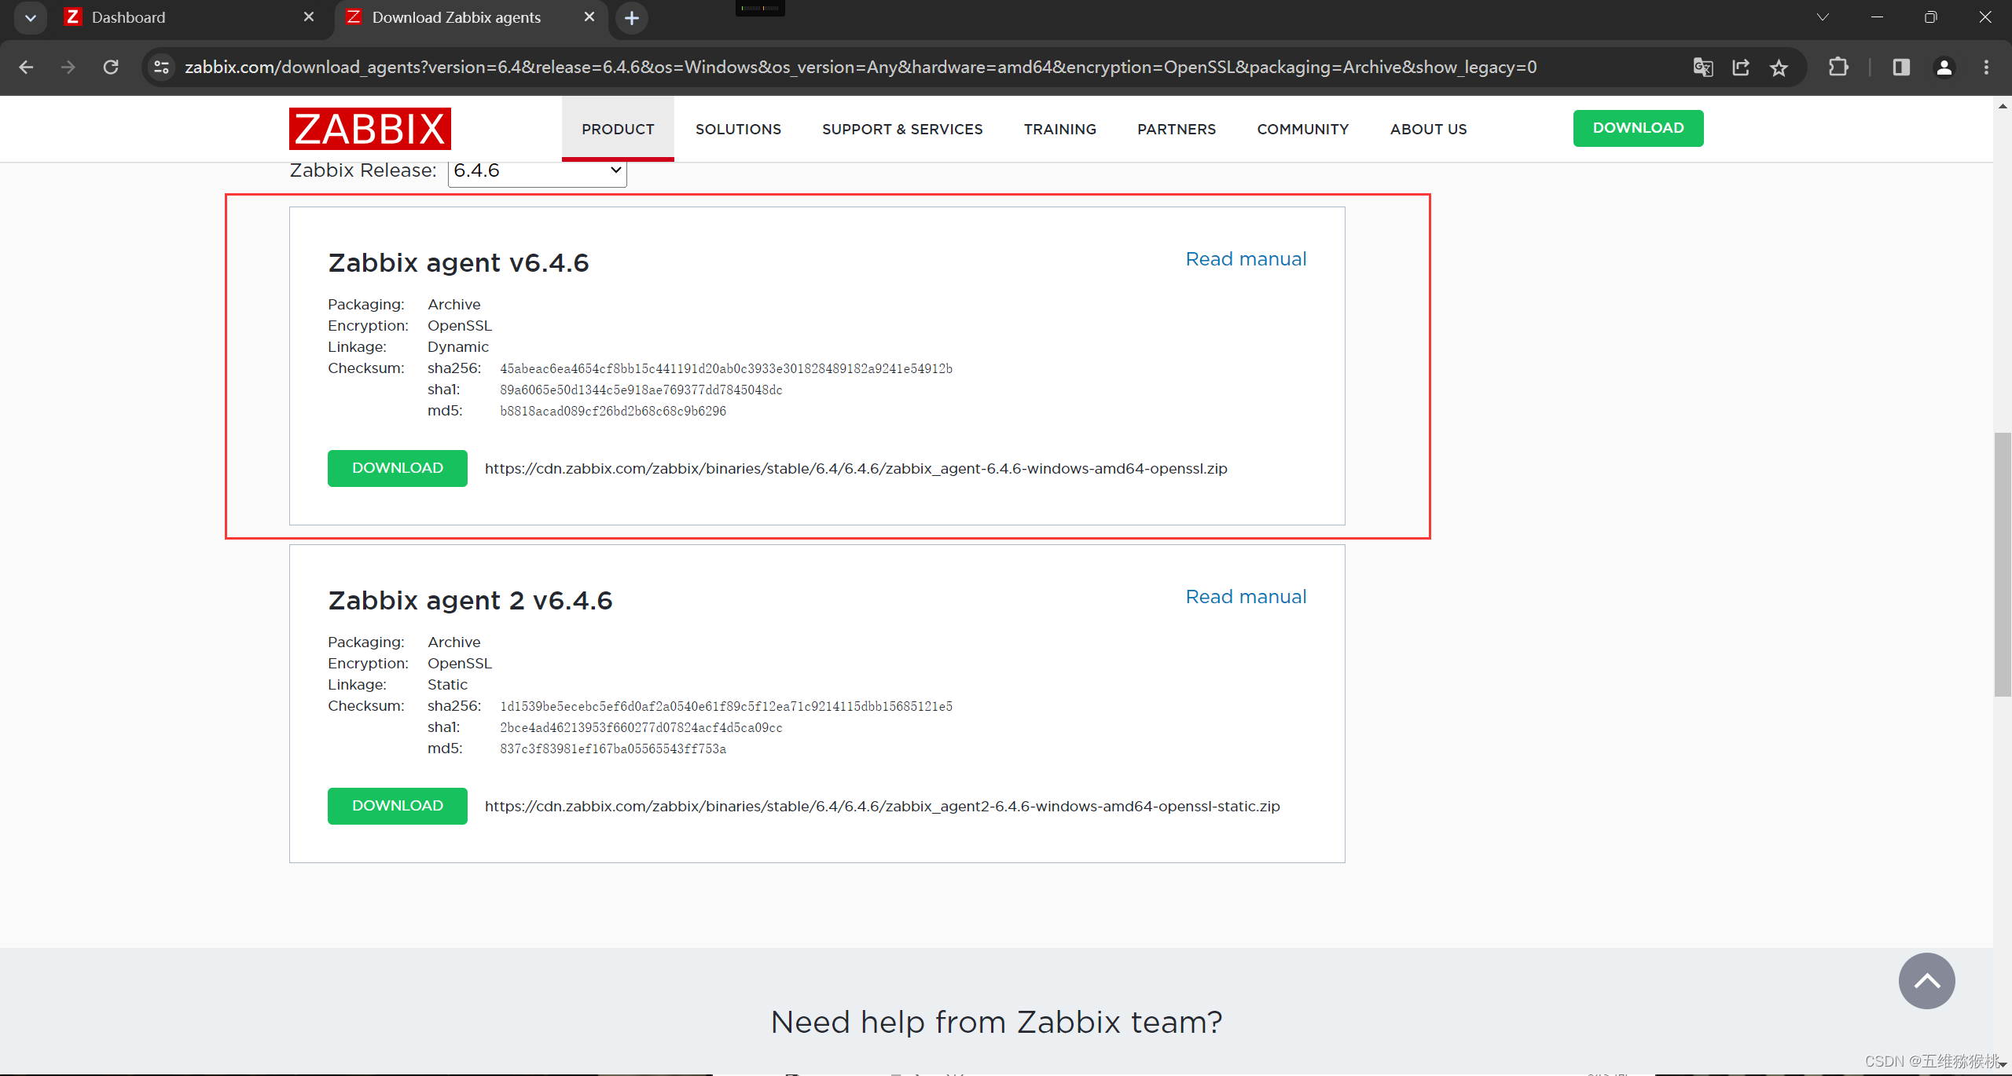
Task: Reload the Zabbix download page
Action: (x=111, y=68)
